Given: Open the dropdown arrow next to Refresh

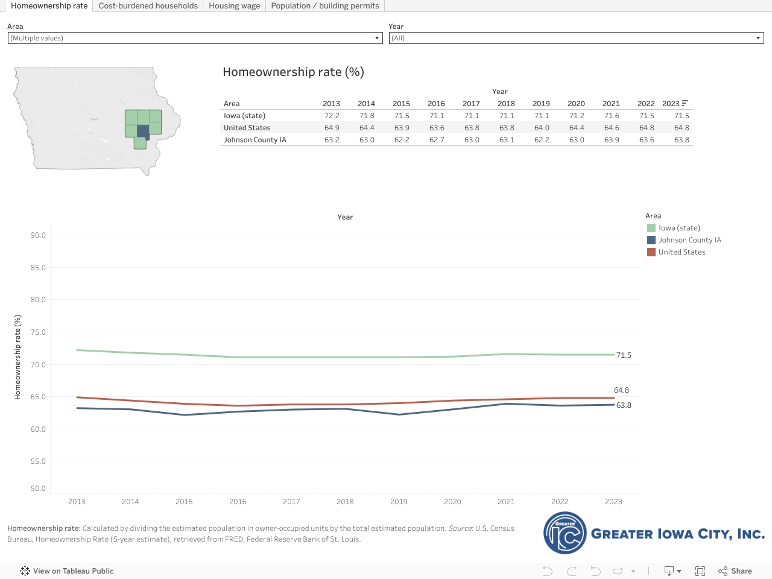Looking at the screenshot, I should 633,571.
